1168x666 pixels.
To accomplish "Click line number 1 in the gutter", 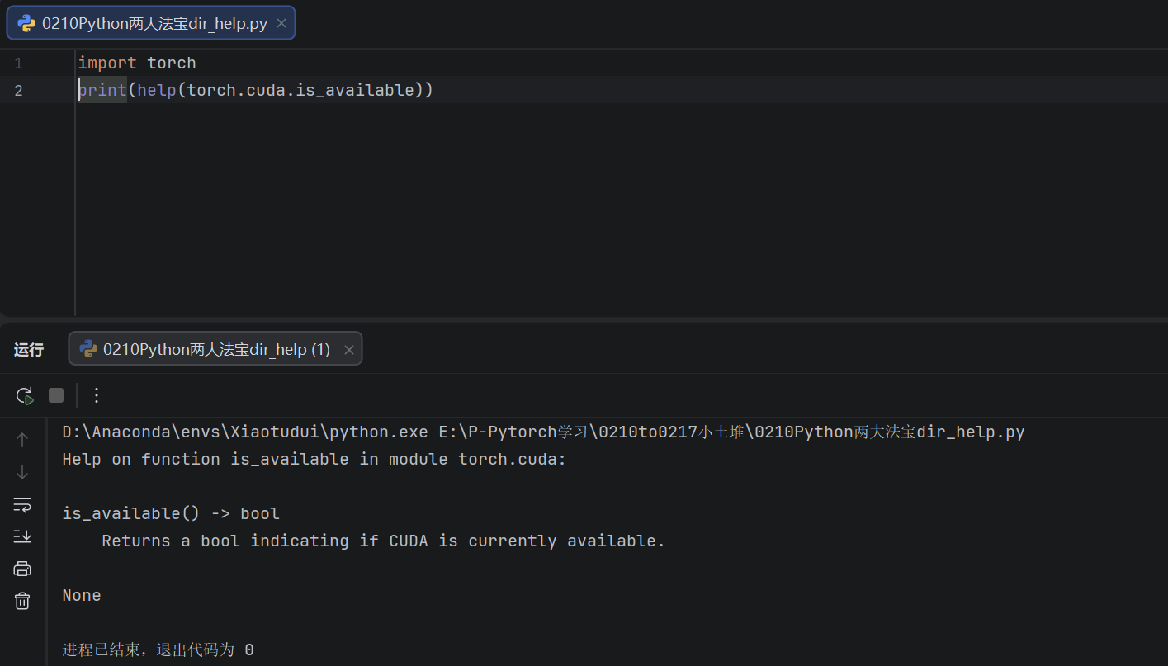I will pos(18,63).
